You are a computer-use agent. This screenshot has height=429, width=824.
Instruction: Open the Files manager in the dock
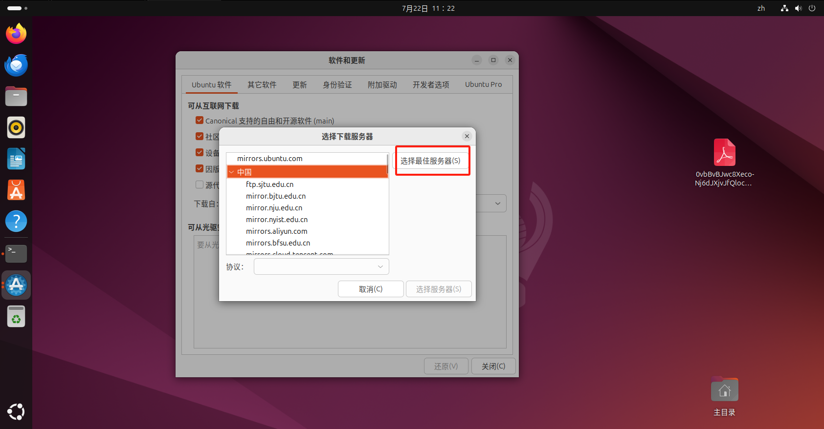pos(16,96)
